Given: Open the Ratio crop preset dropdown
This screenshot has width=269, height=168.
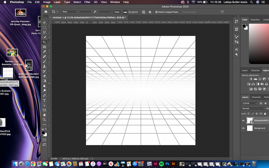Looking at the screenshot, I should 70,12.
